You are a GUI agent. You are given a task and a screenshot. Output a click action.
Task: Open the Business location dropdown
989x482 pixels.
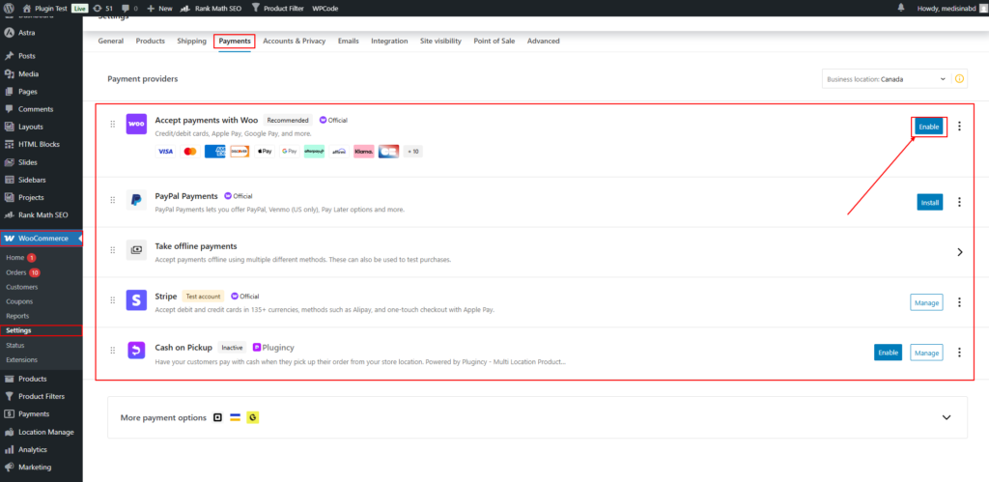[x=886, y=79]
